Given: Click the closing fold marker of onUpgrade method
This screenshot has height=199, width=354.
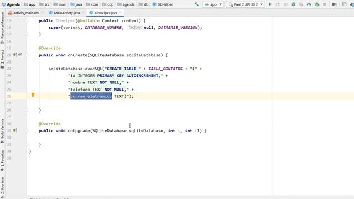Looking at the screenshot, I should (27, 144).
